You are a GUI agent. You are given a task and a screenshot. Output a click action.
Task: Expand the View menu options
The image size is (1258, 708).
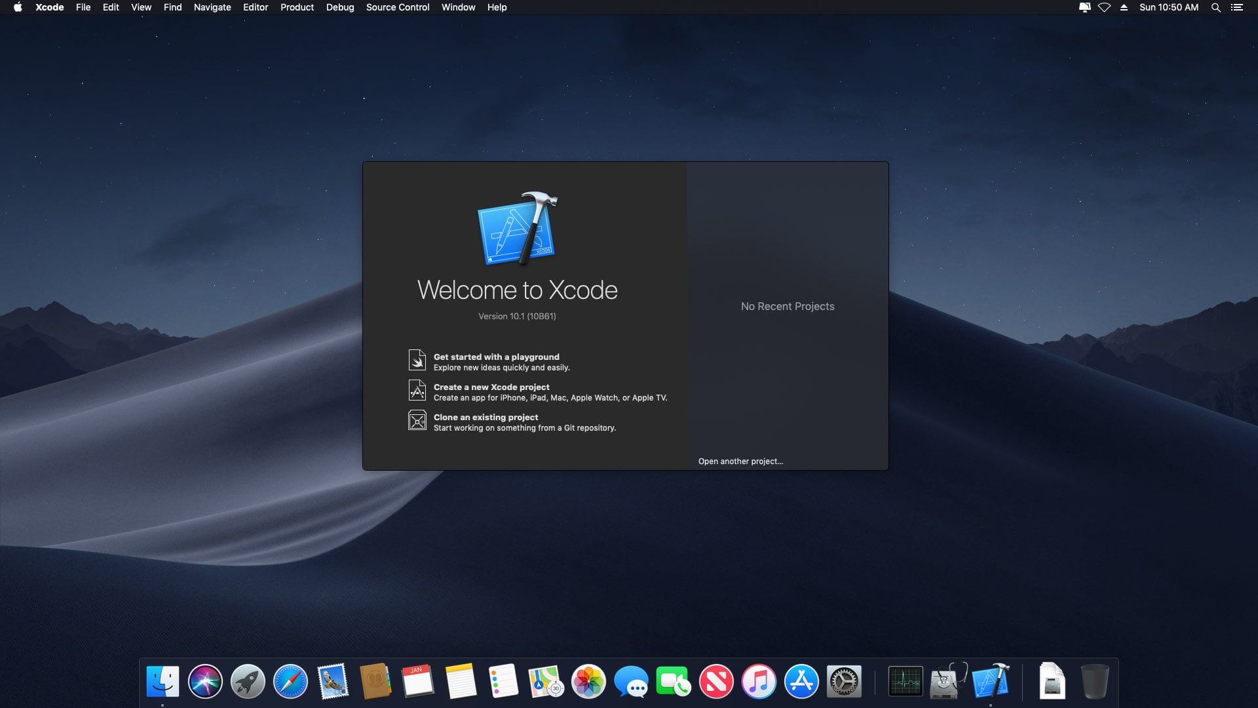pyautogui.click(x=141, y=7)
